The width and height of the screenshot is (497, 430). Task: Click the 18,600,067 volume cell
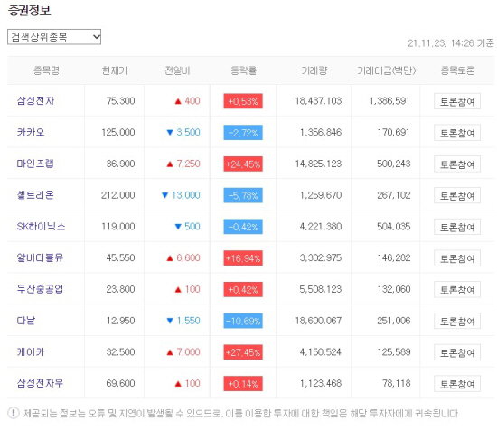coord(319,321)
